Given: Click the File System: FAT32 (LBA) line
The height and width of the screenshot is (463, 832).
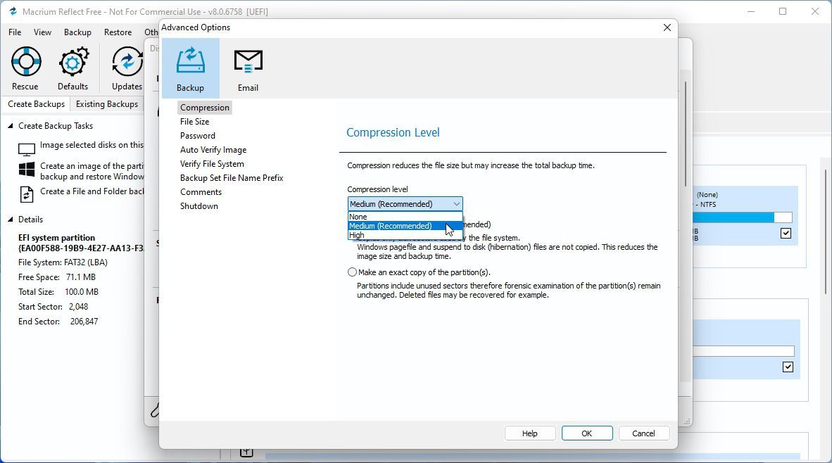Looking at the screenshot, I should click(x=63, y=262).
